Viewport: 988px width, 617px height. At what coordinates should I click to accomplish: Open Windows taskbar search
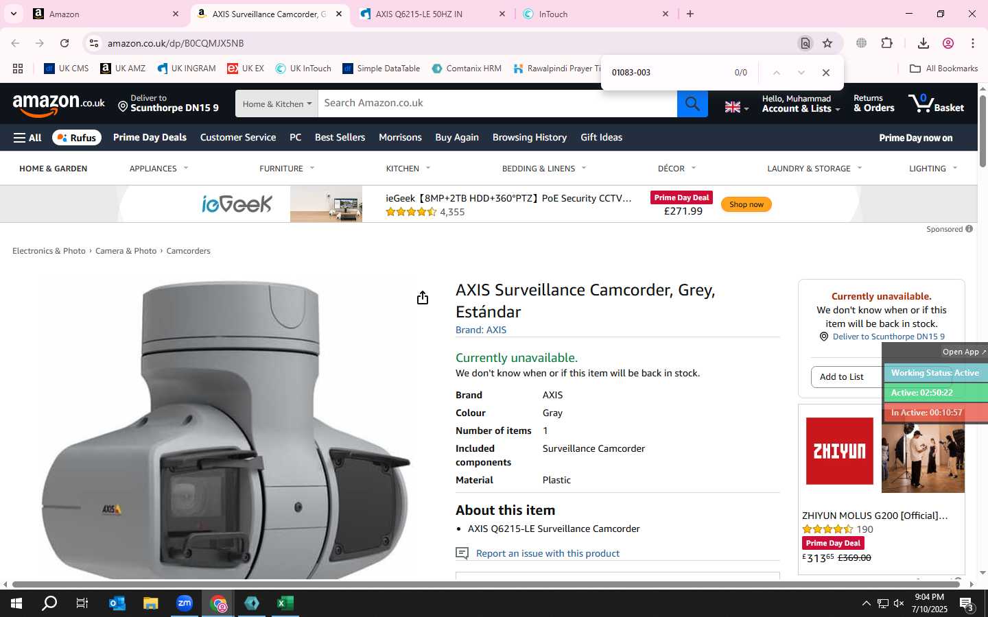click(49, 603)
